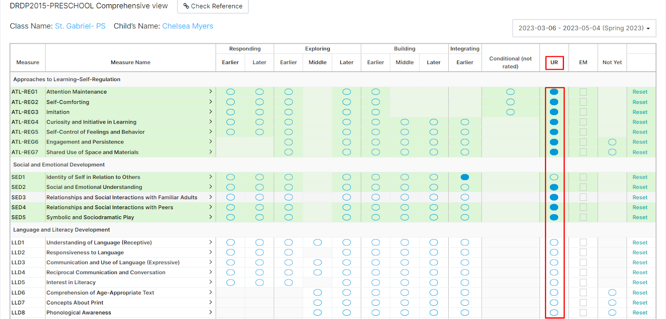Expand Curiosity and Initiative in Learning chevron
This screenshot has height=319, width=666.
coord(210,122)
